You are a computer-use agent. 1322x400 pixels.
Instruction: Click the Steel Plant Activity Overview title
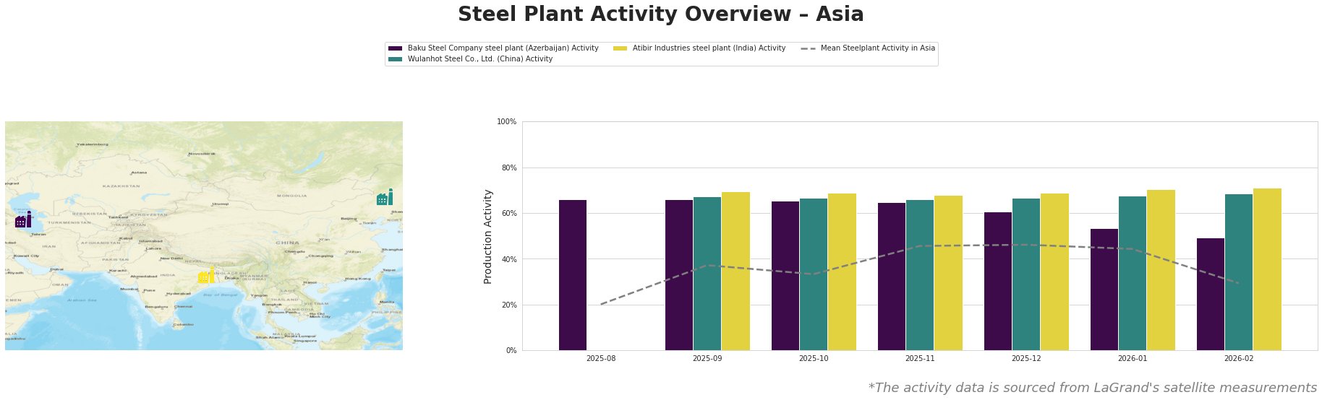pyautogui.click(x=660, y=14)
